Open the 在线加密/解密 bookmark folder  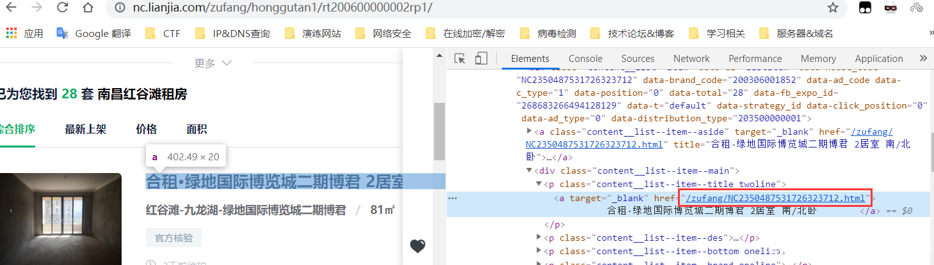(465, 33)
